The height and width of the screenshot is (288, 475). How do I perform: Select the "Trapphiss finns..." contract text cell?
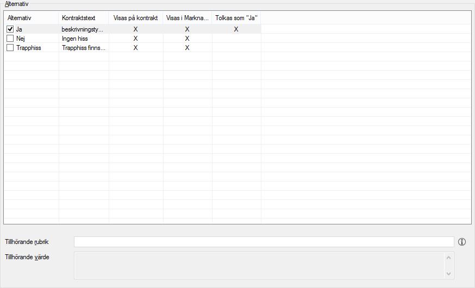[84, 47]
